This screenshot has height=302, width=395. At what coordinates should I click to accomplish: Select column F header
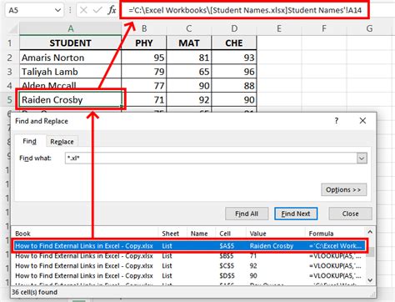click(x=324, y=28)
